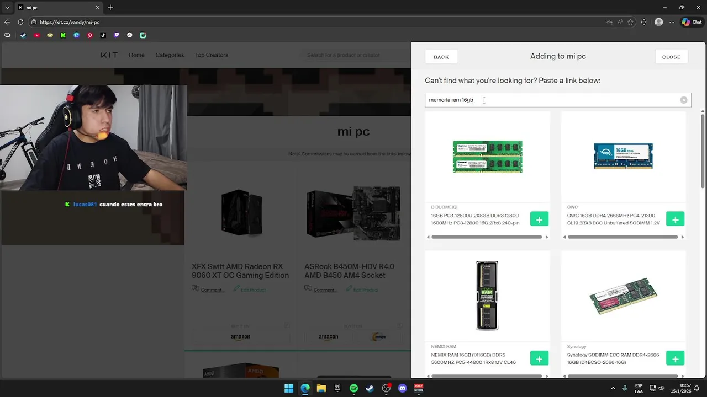
Task: Click left arrow under OWC card
Action: coord(564,237)
